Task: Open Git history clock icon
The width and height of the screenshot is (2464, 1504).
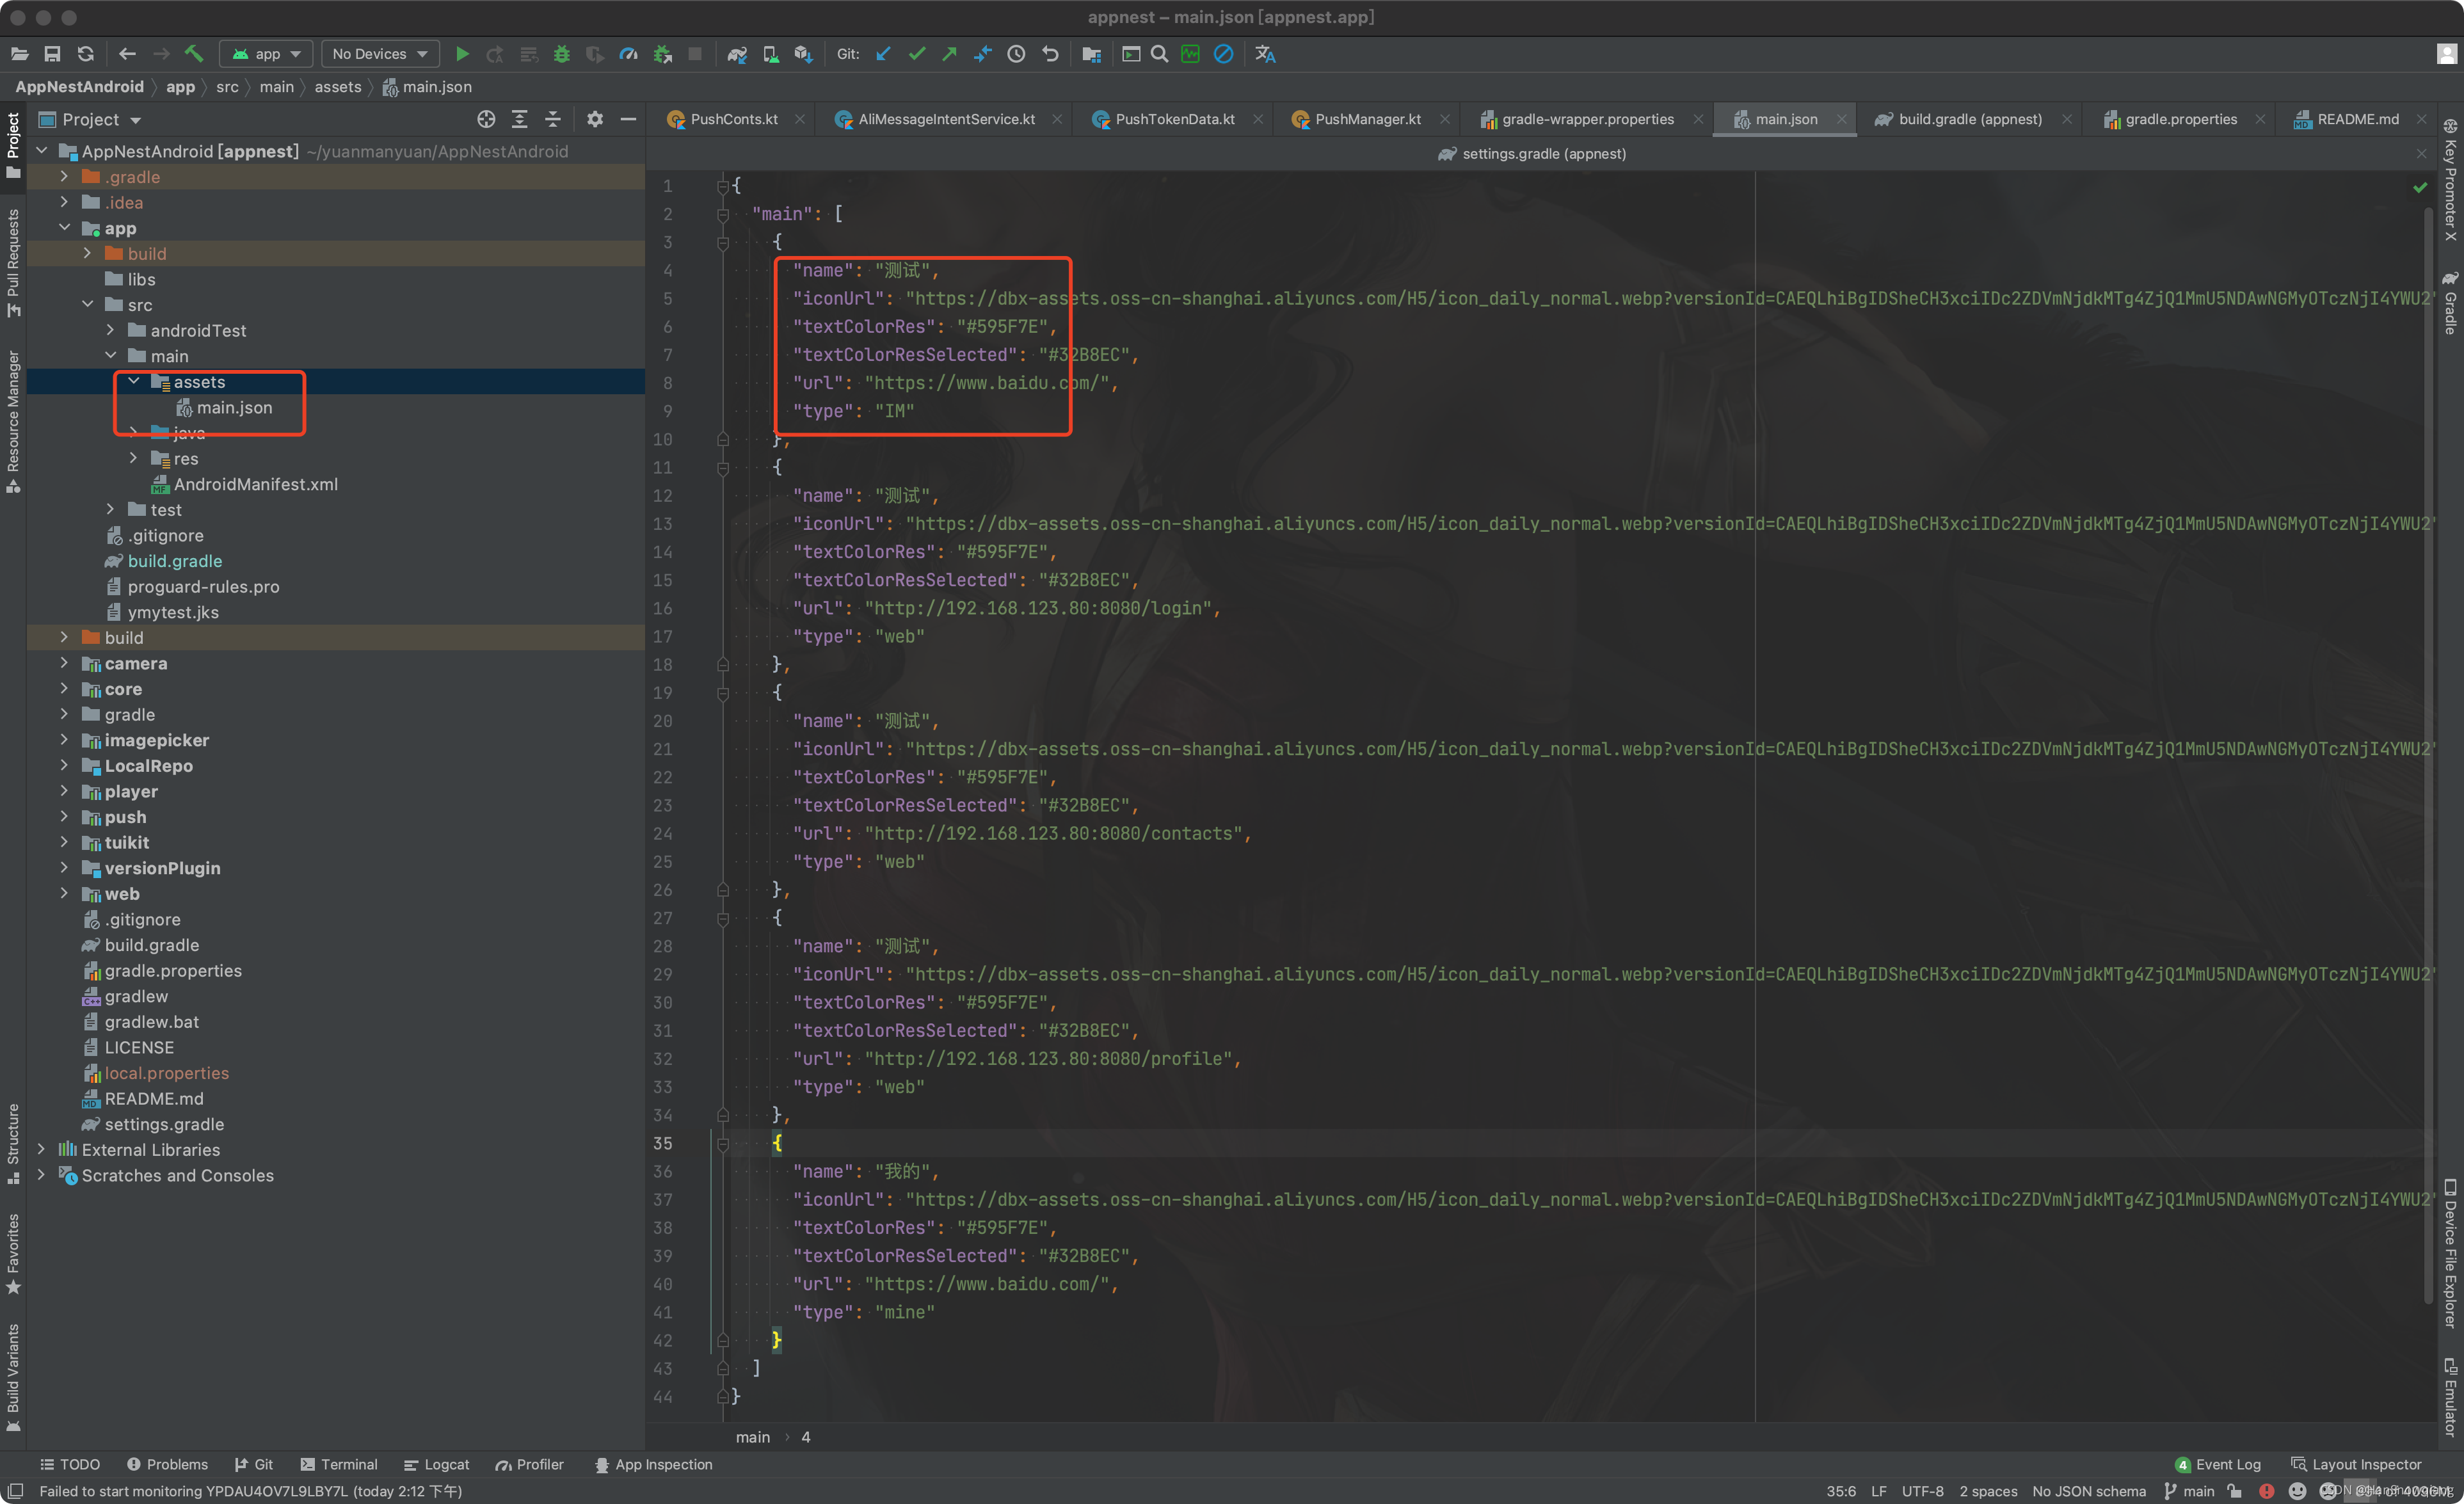Action: point(1016,54)
